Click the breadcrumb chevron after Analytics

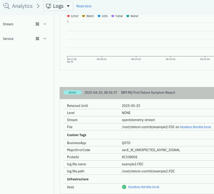38,6
